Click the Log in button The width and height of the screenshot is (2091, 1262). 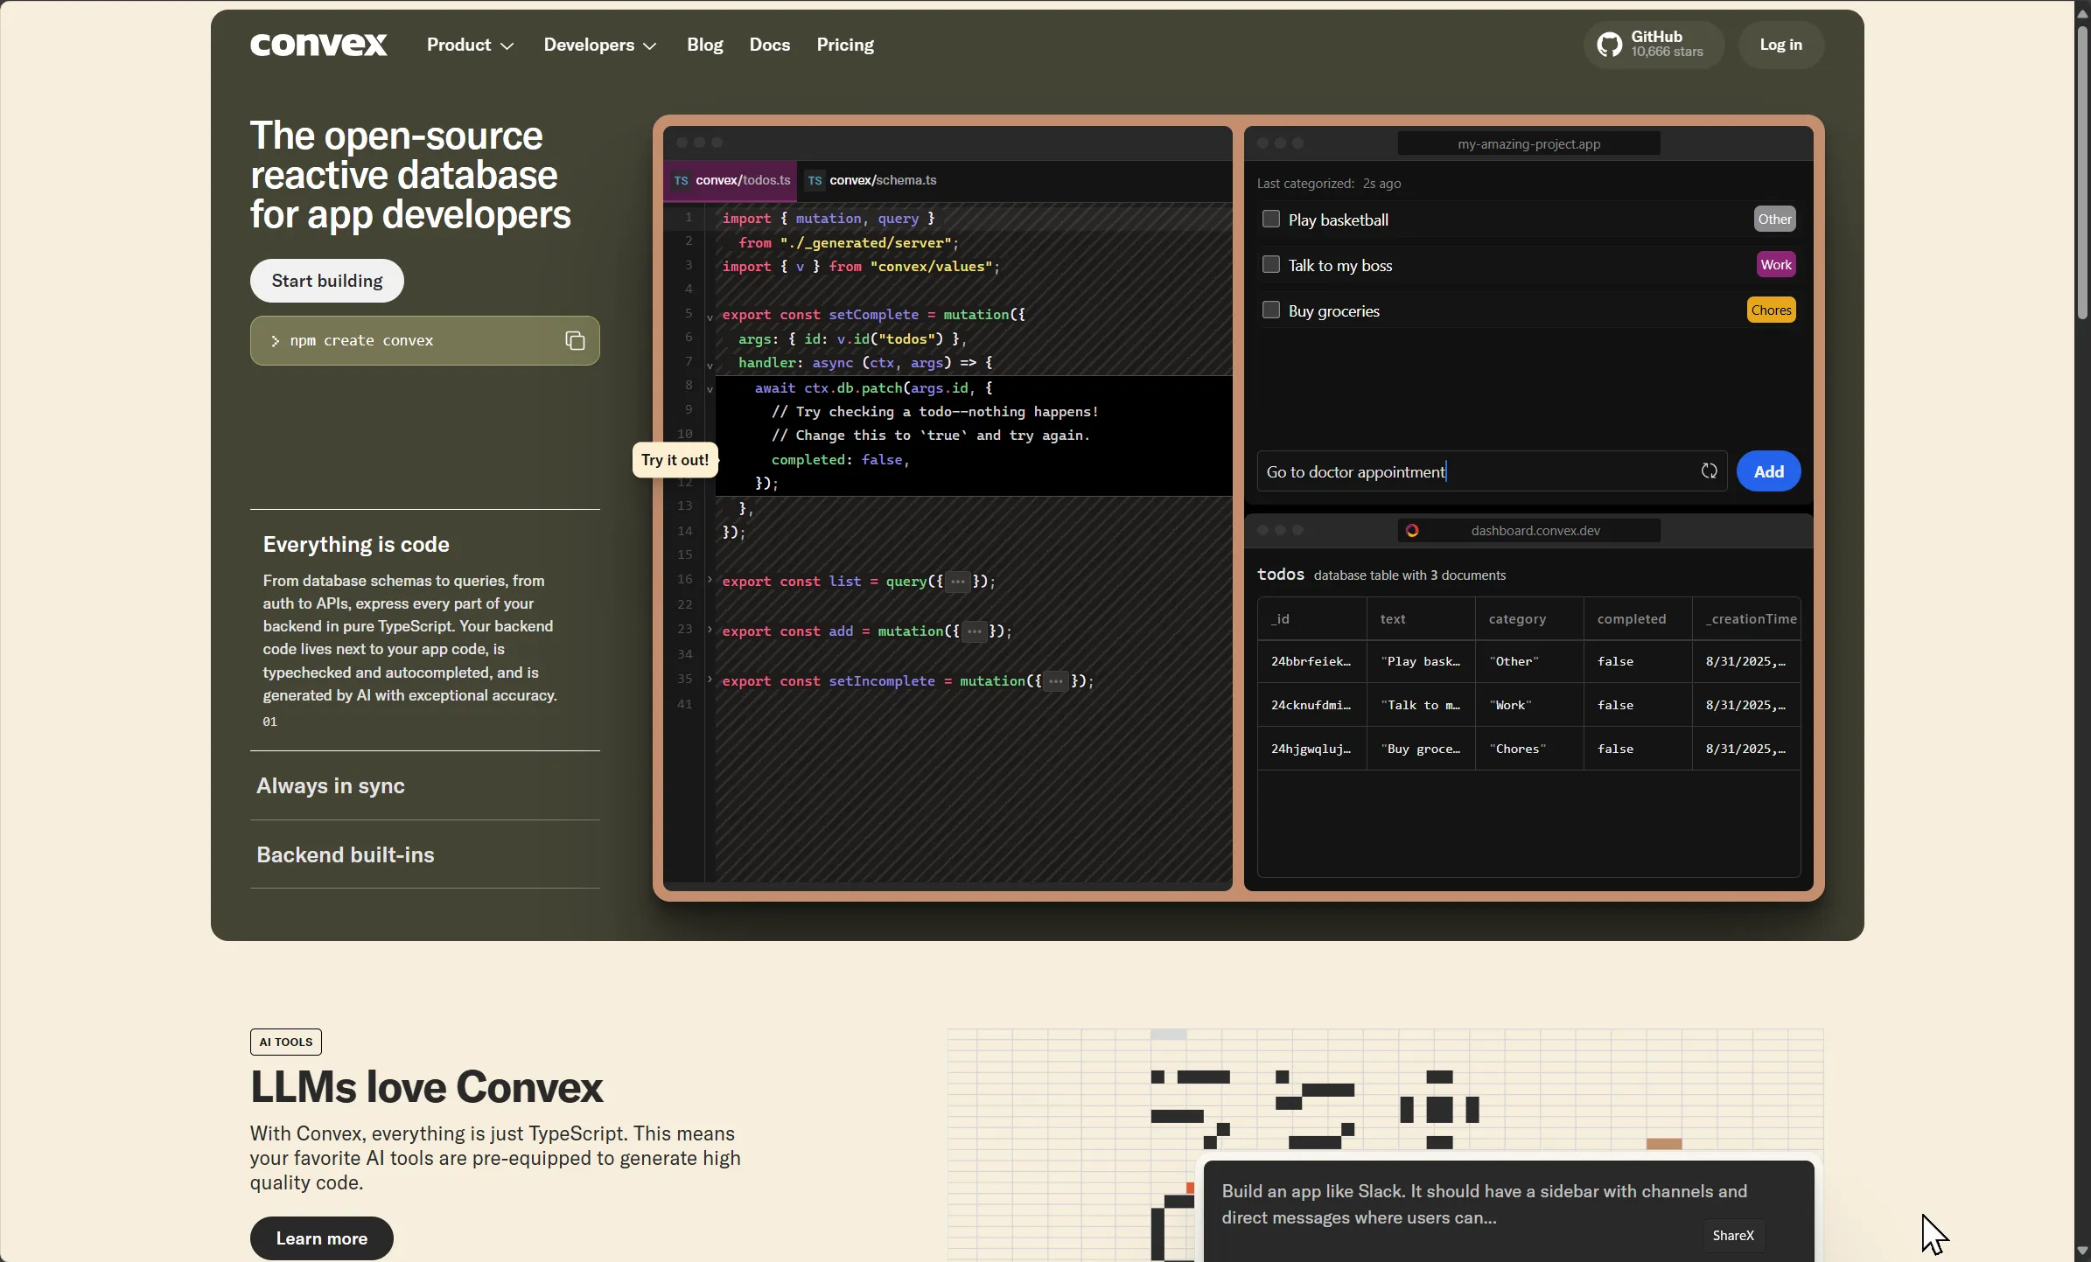(1780, 45)
